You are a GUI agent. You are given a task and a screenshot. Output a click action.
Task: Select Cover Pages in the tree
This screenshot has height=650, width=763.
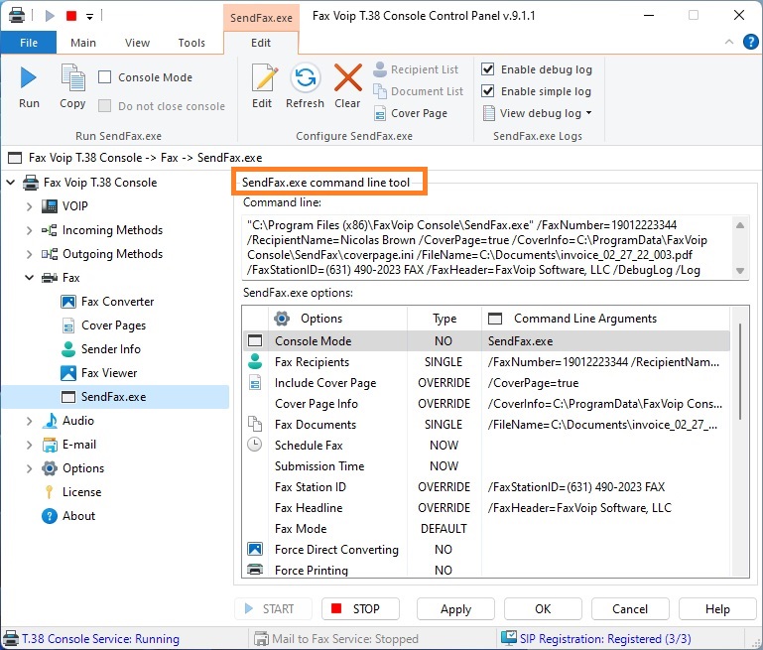103,325
